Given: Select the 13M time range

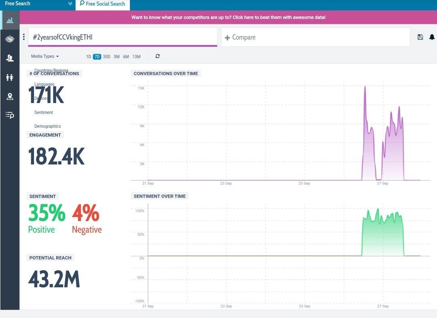Looking at the screenshot, I should click(136, 57).
